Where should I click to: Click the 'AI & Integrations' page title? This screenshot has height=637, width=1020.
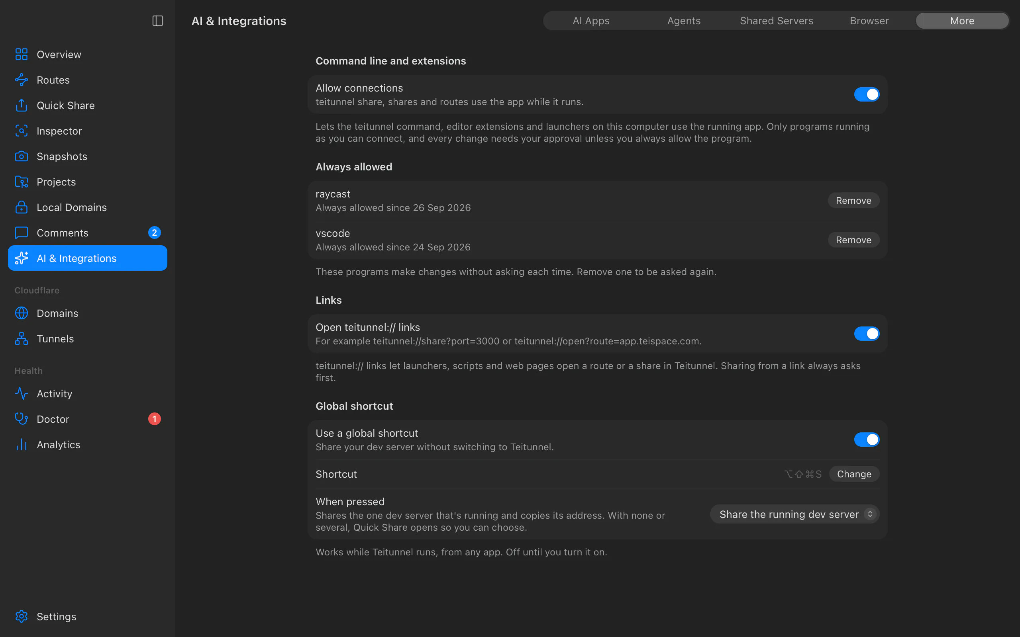[239, 21]
